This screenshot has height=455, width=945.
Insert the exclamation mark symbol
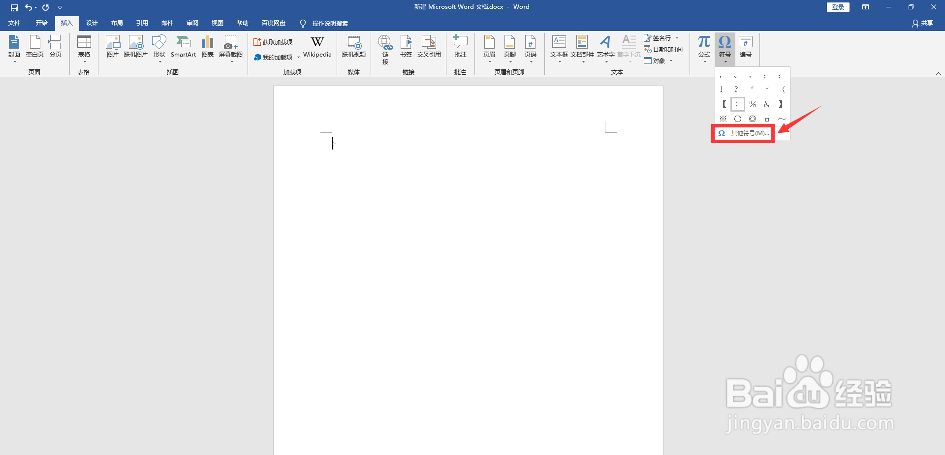(x=722, y=90)
